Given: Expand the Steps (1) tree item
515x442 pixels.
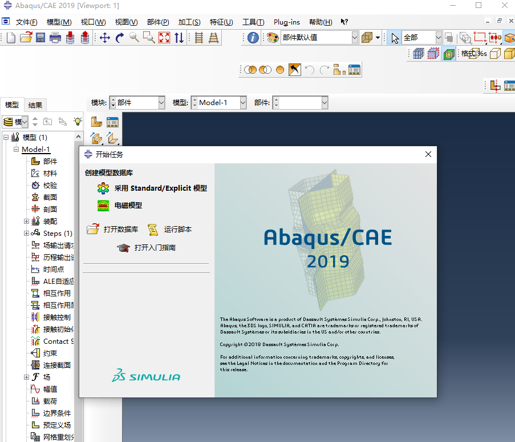Looking at the screenshot, I should coord(26,233).
